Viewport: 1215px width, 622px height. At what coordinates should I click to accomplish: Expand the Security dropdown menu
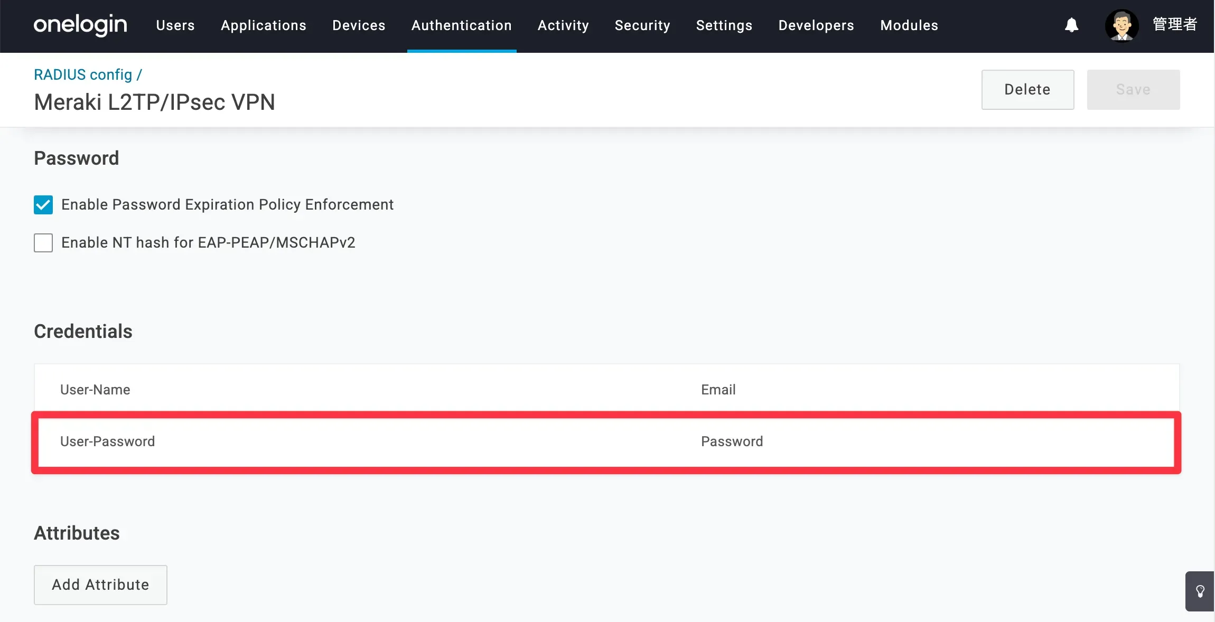click(642, 25)
